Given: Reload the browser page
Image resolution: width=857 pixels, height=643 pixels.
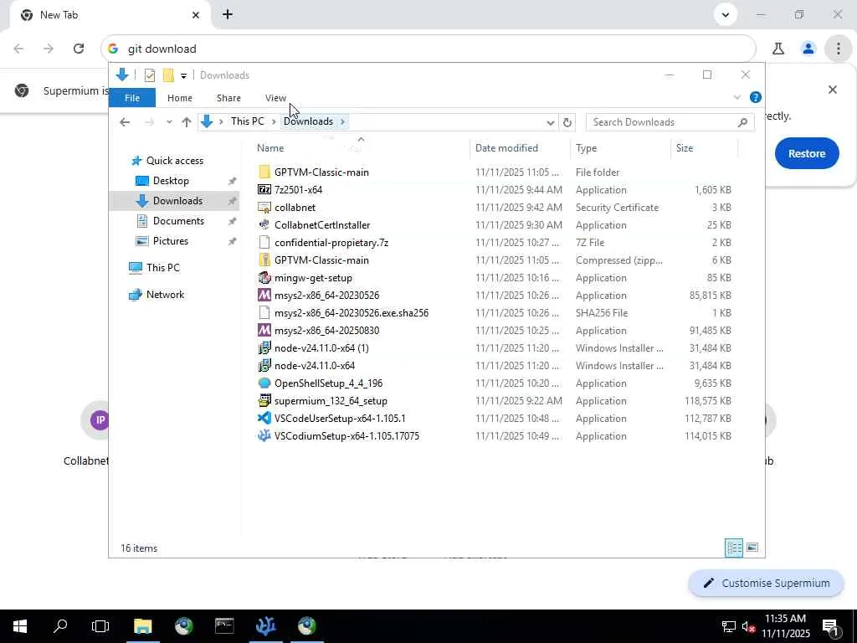Looking at the screenshot, I should tap(79, 49).
